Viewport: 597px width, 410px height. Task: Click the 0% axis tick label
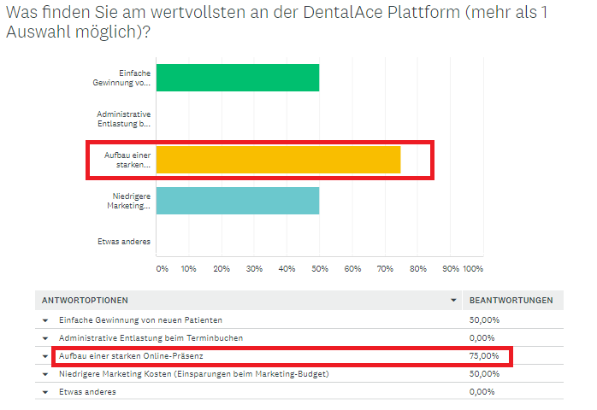tap(163, 269)
